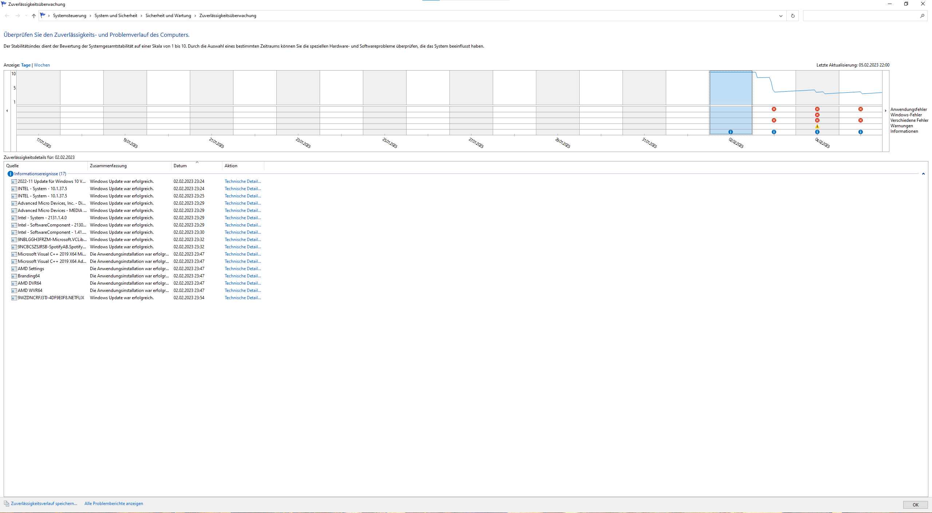The height and width of the screenshot is (513, 932).
Task: Click the save icon beside Zuverlässigkeitsverlauf speichern
Action: pos(7,504)
